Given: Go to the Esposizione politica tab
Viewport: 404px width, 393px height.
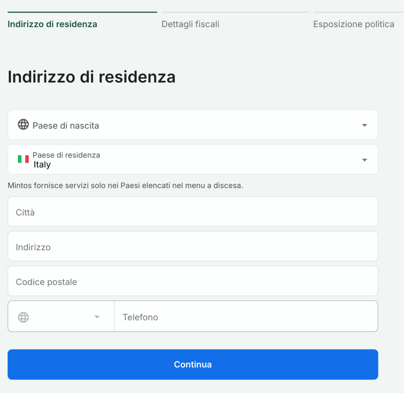Looking at the screenshot, I should [x=353, y=24].
